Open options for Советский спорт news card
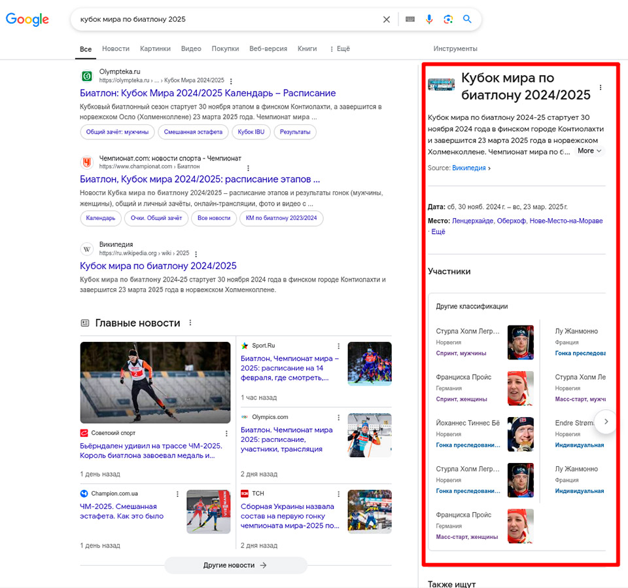 coord(227,433)
